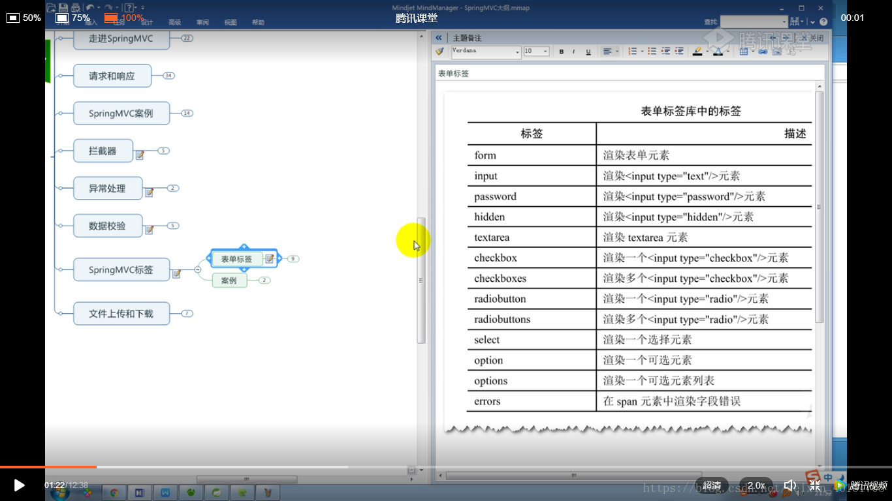Click the map pane vertical scrollbar

[421, 281]
